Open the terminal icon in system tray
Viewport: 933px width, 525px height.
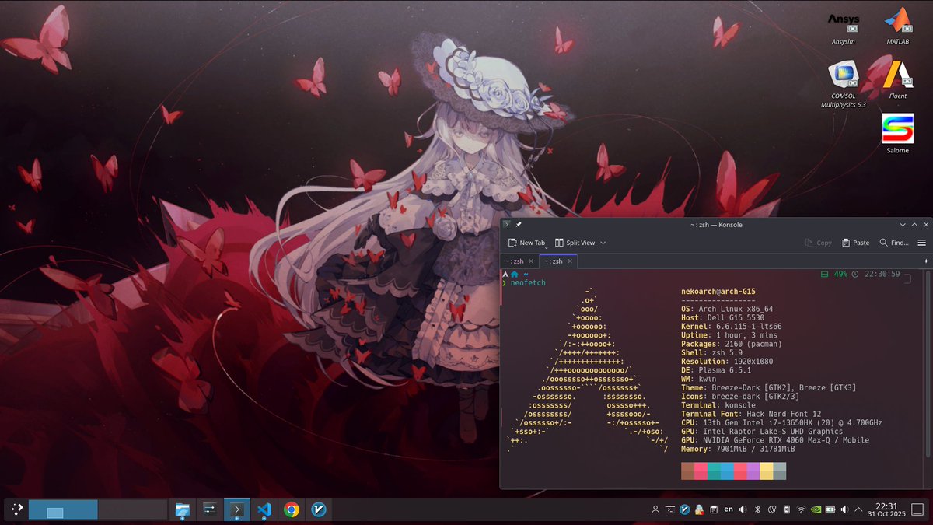click(670, 509)
